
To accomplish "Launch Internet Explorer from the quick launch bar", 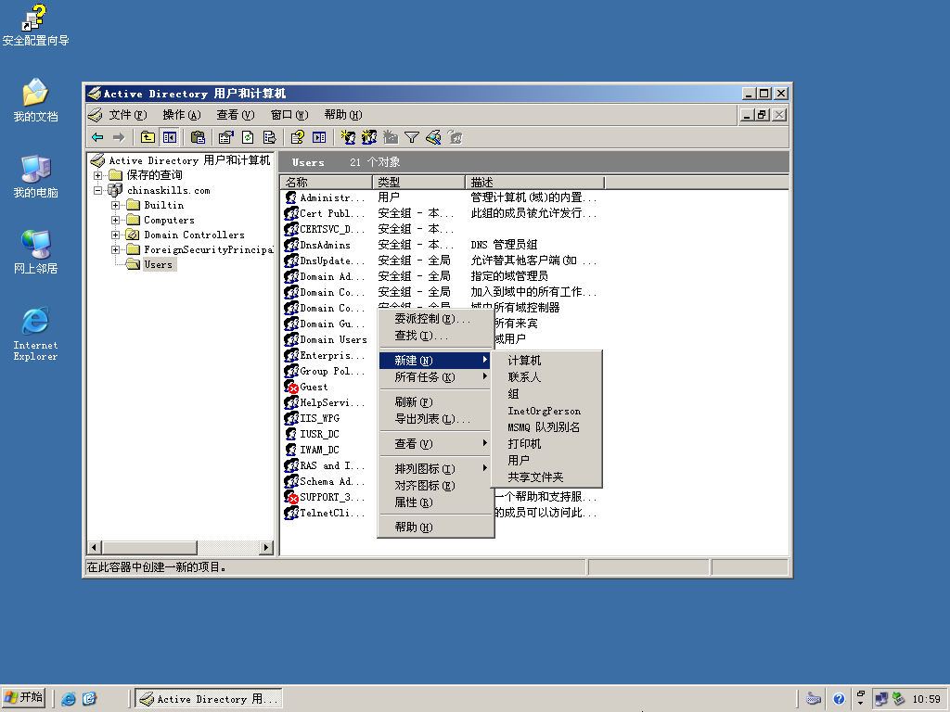I will 69,699.
